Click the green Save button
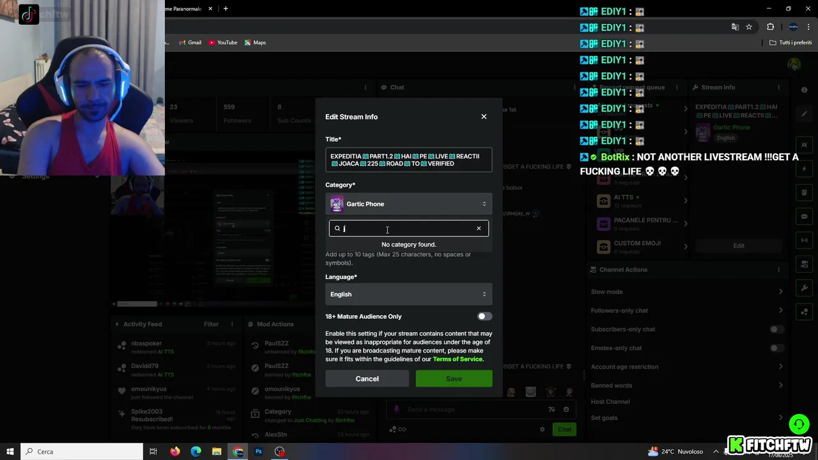The height and width of the screenshot is (460, 818). 454,379
